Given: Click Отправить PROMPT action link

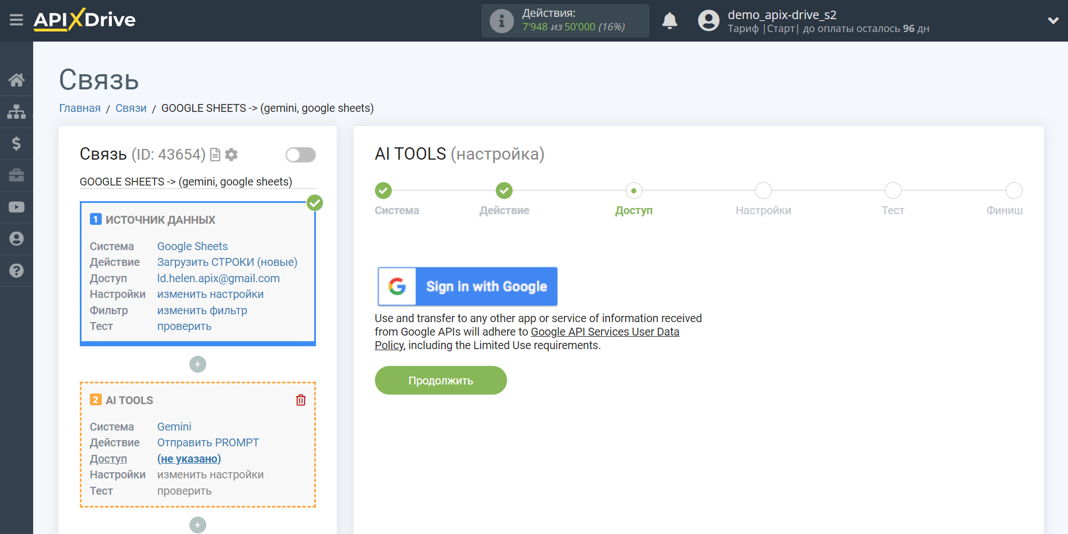Looking at the screenshot, I should point(208,442).
